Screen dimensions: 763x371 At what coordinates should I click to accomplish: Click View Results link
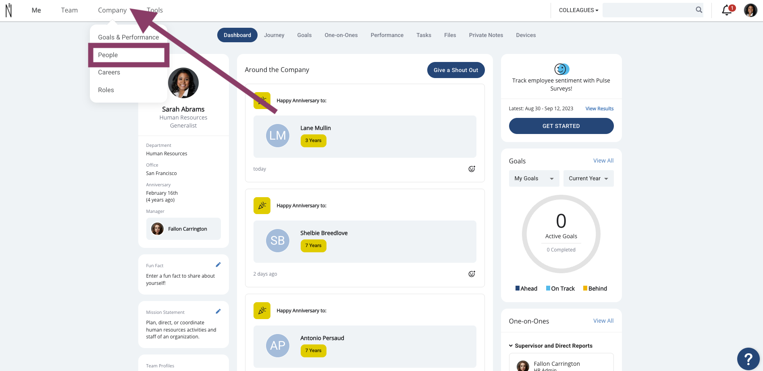[599, 109]
